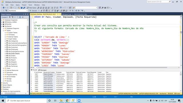Refresh Object Explorer with the refresh icon
The image size is (183, 103).
coord(20,17)
